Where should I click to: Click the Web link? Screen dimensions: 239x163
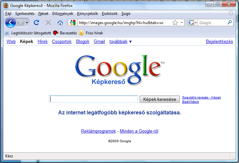(11, 41)
